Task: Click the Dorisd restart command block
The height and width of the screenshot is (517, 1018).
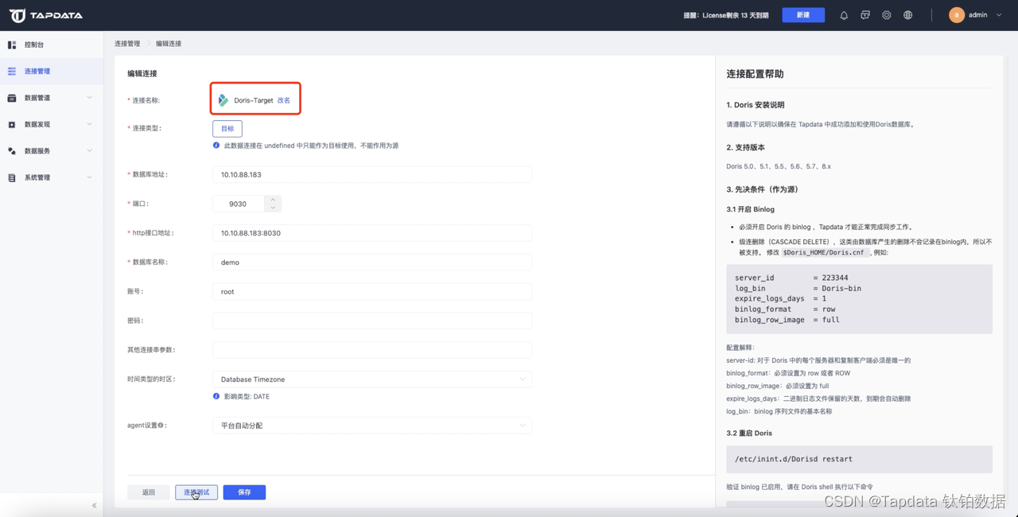Action: point(859,459)
